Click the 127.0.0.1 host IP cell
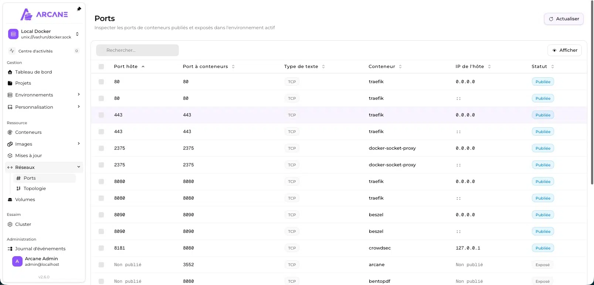Image resolution: width=594 pixels, height=285 pixels. click(x=468, y=248)
